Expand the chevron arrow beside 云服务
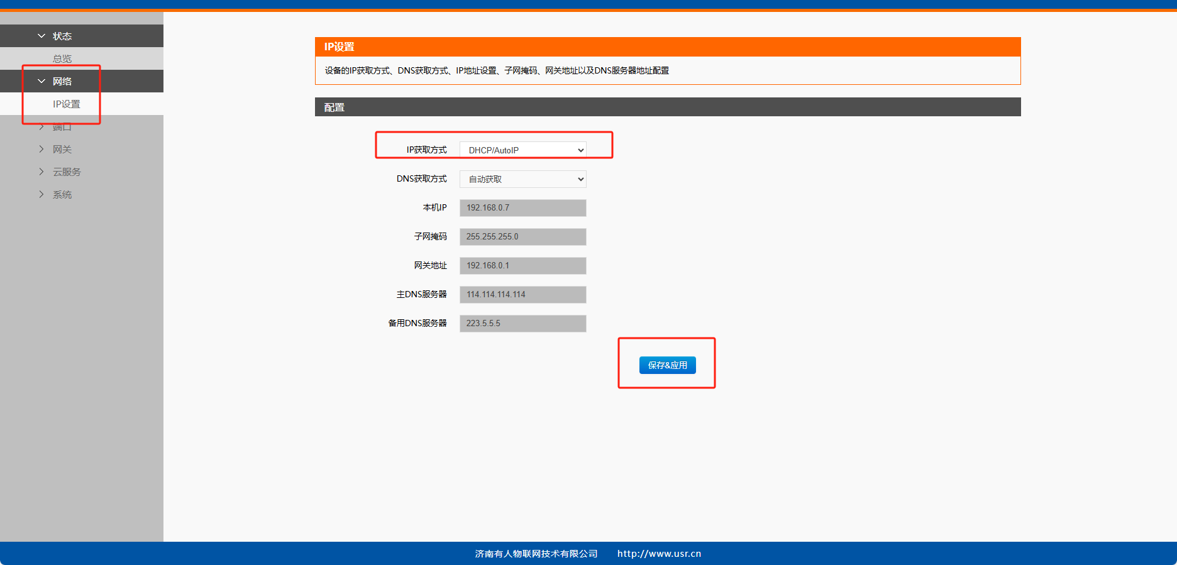Image resolution: width=1177 pixels, height=565 pixels. pos(41,172)
